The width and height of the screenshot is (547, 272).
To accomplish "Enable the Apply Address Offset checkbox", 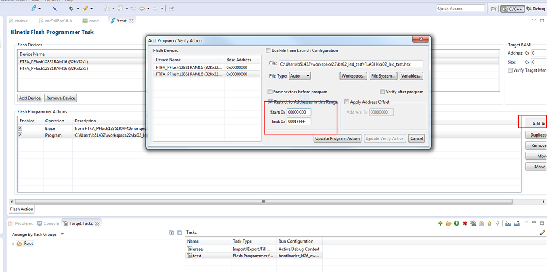I will (347, 102).
